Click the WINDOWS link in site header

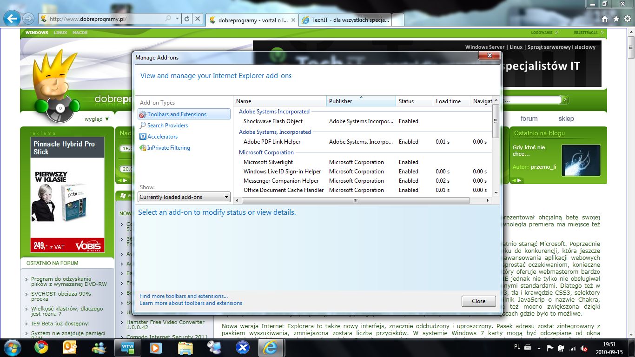click(x=37, y=33)
